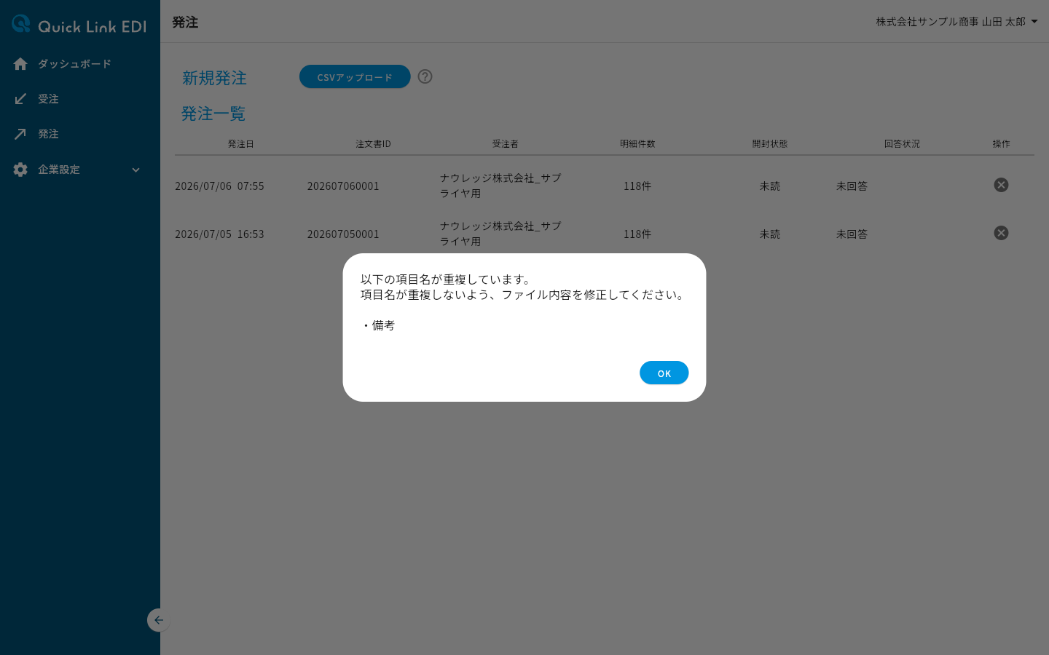Image resolution: width=1049 pixels, height=655 pixels.
Task: Click ナウレッジ株式会社_サプライヤ用 in 202607060001 row
Action: (500, 186)
